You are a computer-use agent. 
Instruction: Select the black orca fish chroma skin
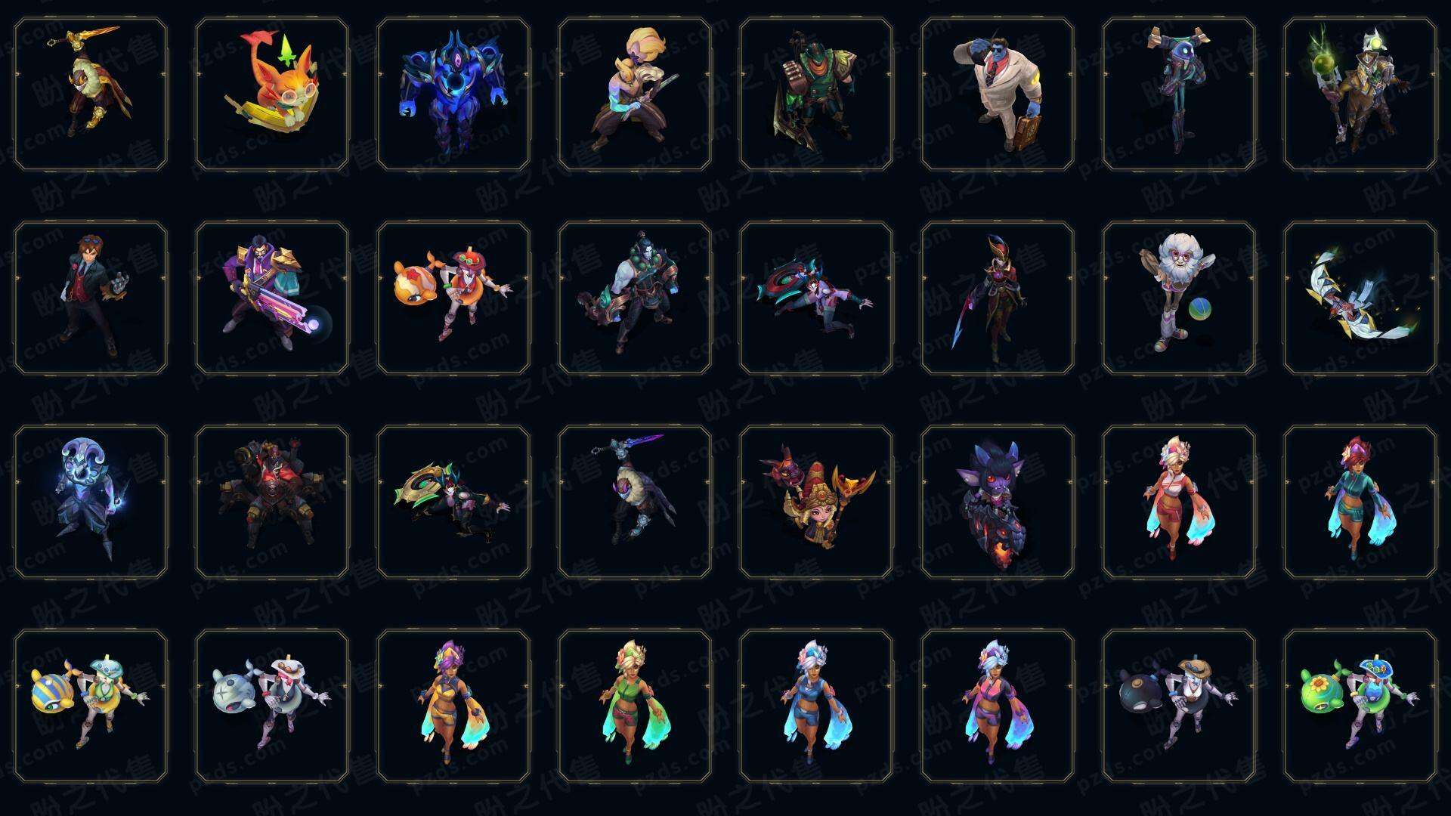click(1179, 706)
